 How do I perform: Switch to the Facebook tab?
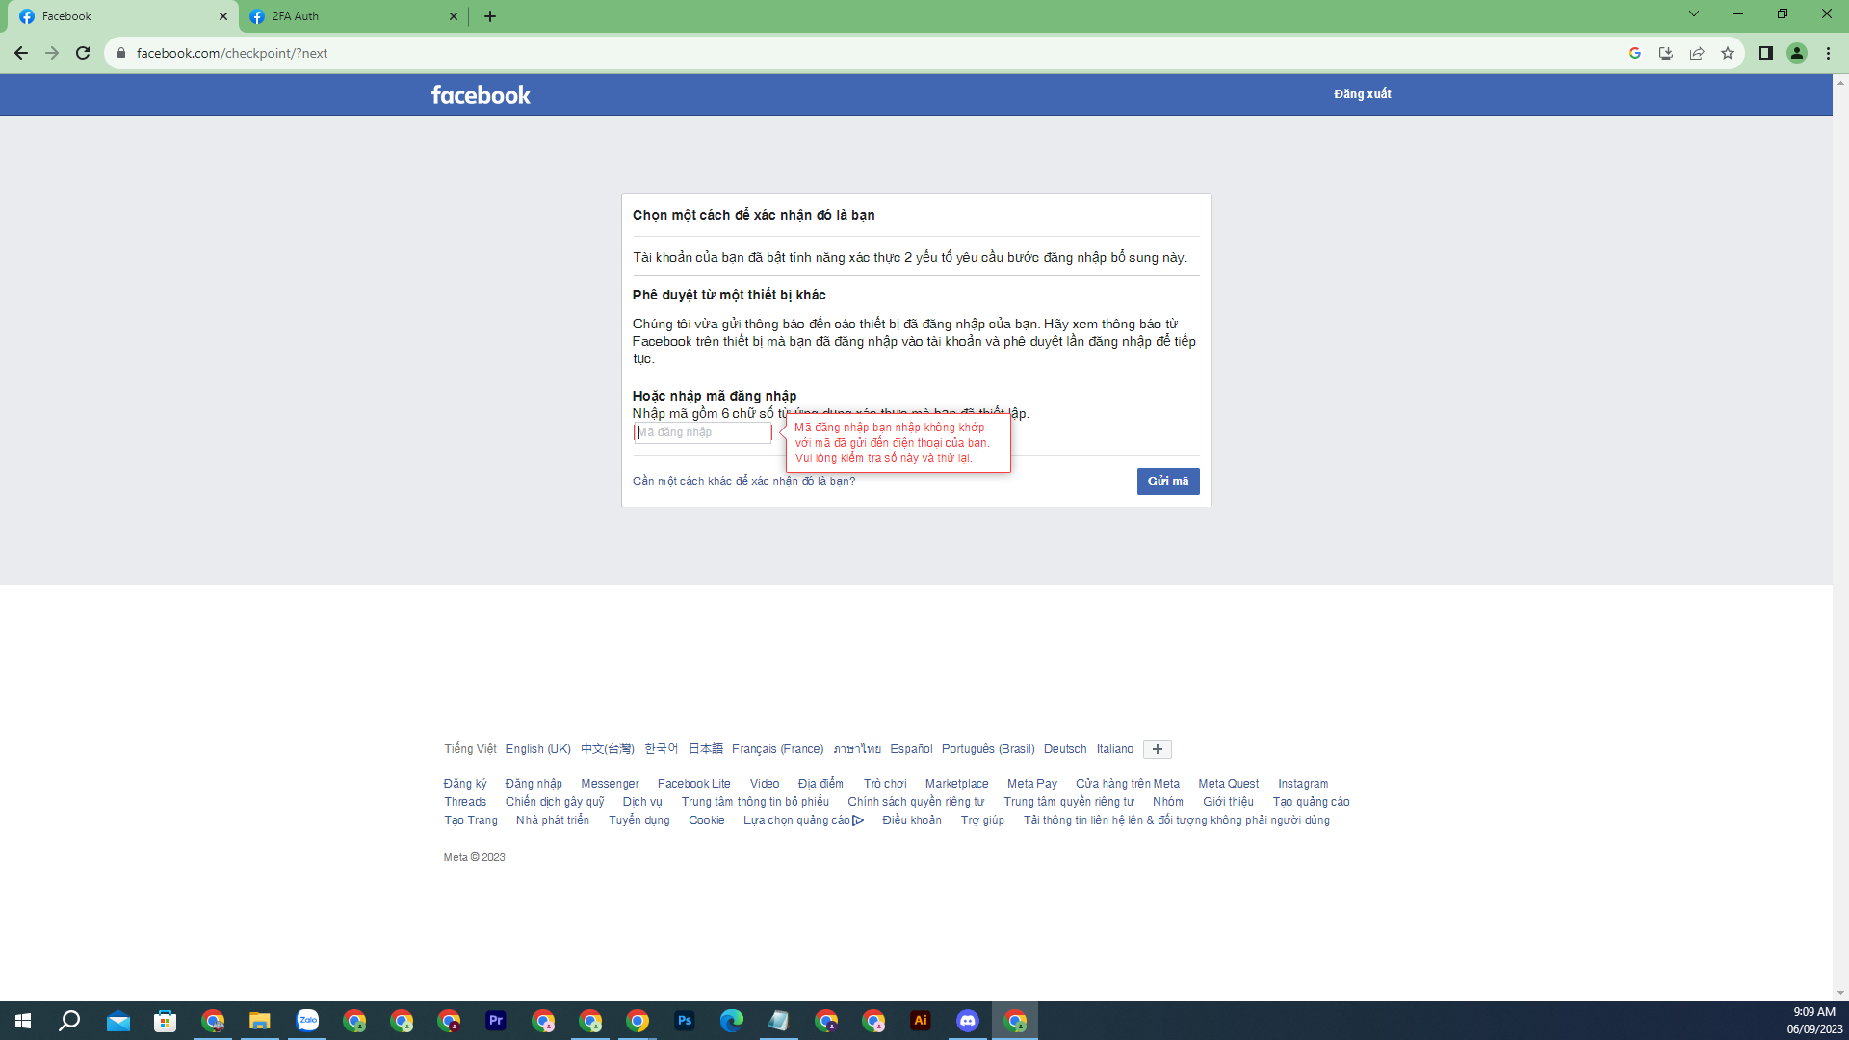click(x=123, y=16)
